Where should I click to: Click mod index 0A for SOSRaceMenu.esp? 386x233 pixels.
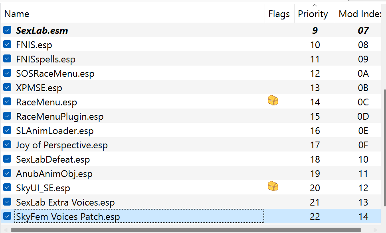click(363, 74)
